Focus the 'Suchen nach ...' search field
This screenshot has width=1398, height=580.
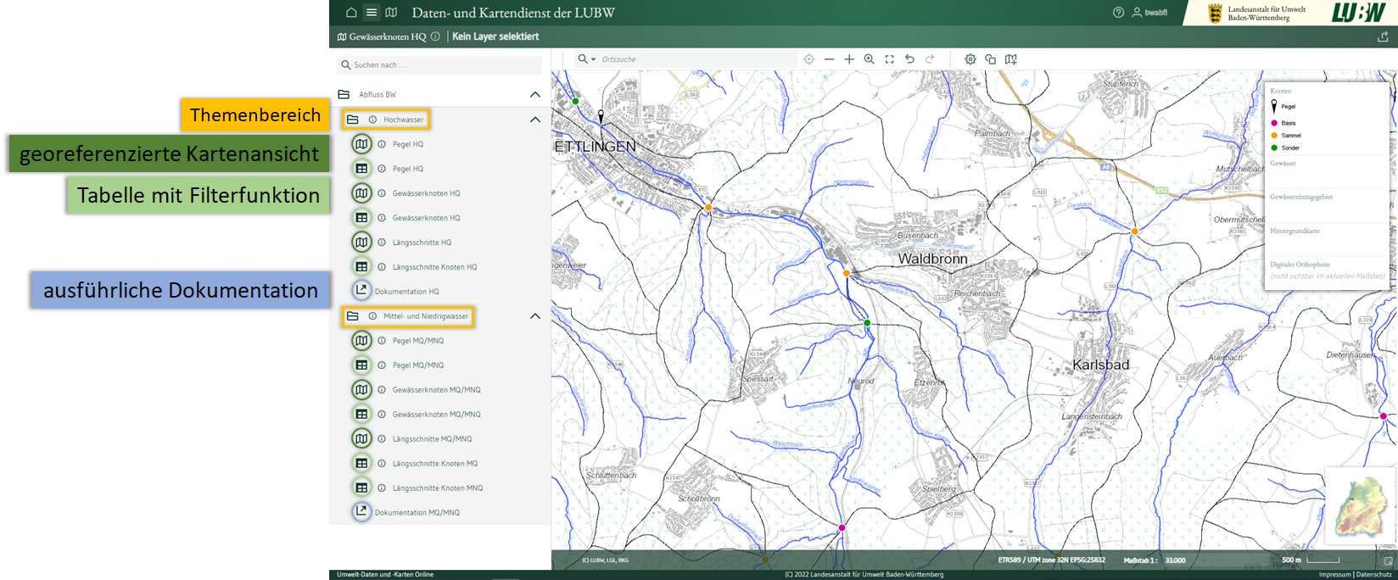click(439, 64)
